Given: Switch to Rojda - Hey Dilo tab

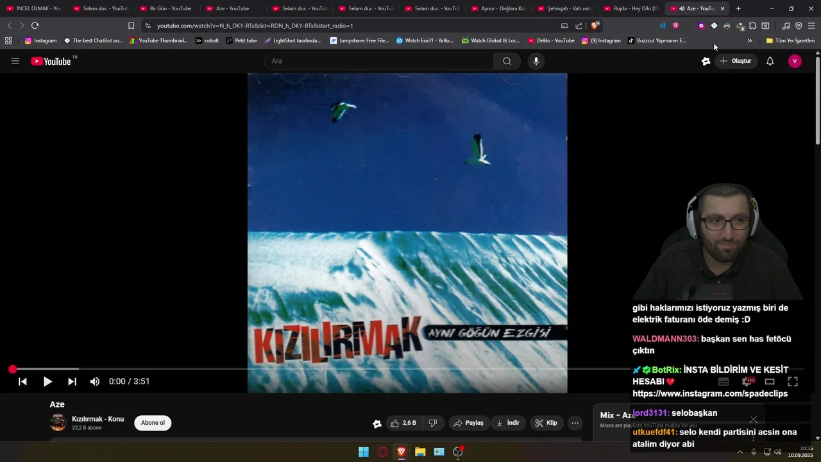Looking at the screenshot, I should tap(631, 8).
